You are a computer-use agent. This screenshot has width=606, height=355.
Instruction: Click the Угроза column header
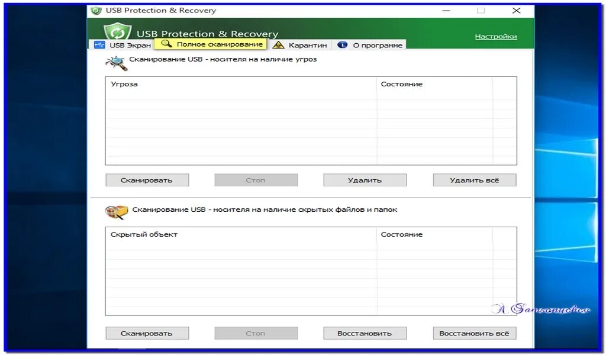(x=241, y=84)
